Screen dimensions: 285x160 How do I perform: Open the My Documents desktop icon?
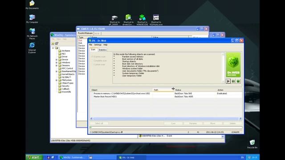pyautogui.click(x=32, y=5)
